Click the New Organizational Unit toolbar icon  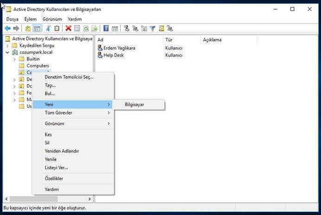[x=144, y=28]
